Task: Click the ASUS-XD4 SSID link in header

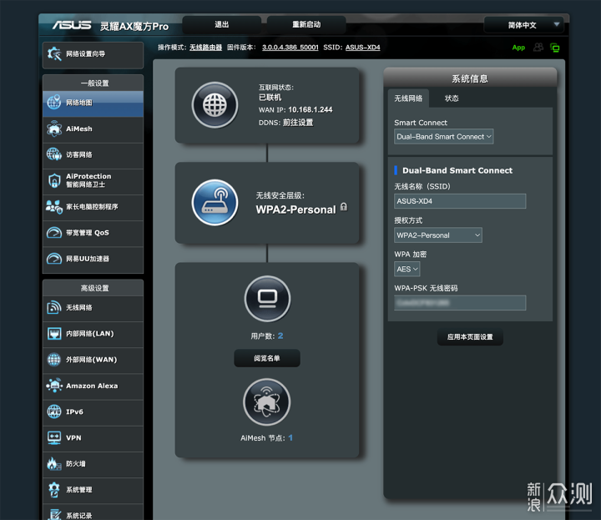Action: click(362, 48)
